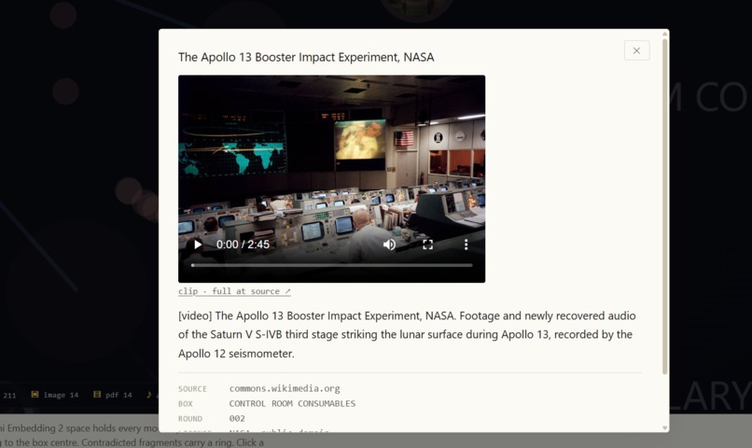The width and height of the screenshot is (752, 448).
Task: Open the video more options menu
Action: (466, 245)
